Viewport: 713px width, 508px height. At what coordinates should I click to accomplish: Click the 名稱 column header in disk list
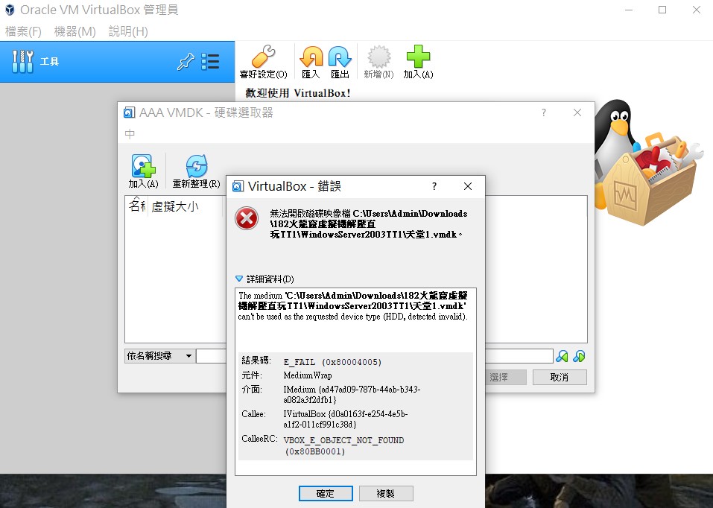click(137, 206)
